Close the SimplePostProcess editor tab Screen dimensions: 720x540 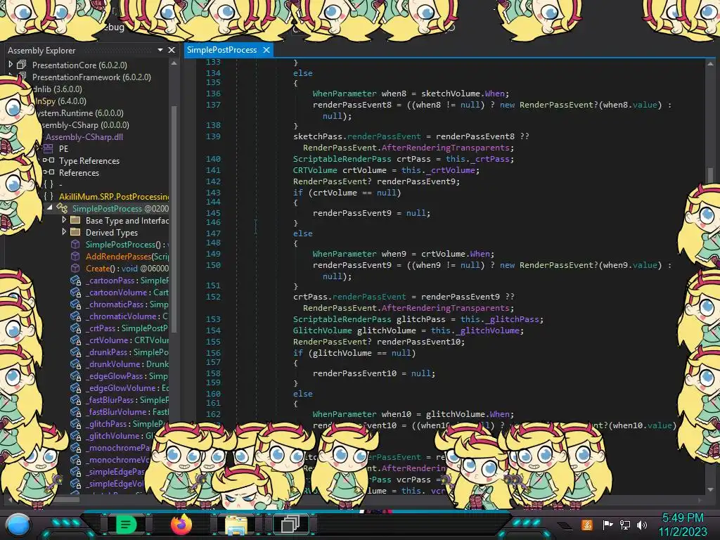[x=266, y=50]
